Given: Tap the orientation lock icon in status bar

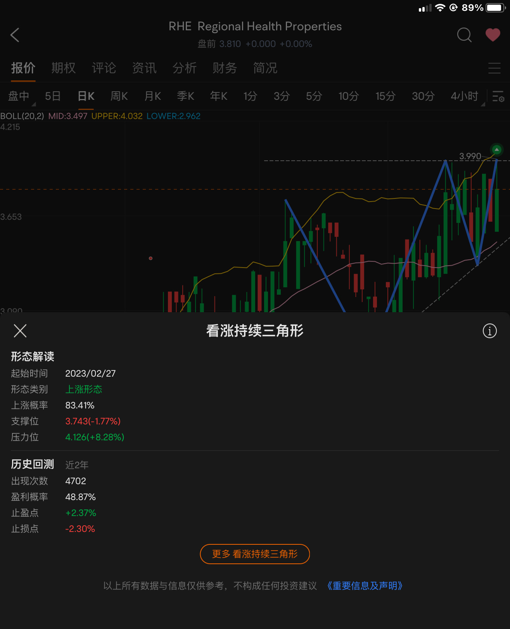Looking at the screenshot, I should coord(453,8).
